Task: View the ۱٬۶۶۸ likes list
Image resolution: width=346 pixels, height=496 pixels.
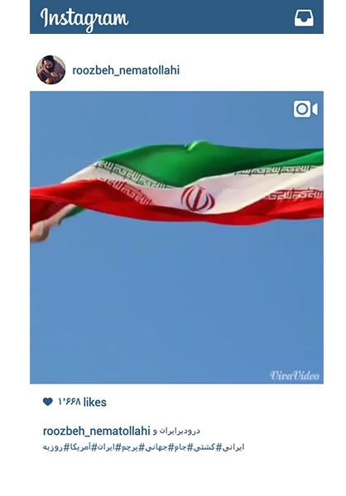Action: [x=82, y=402]
